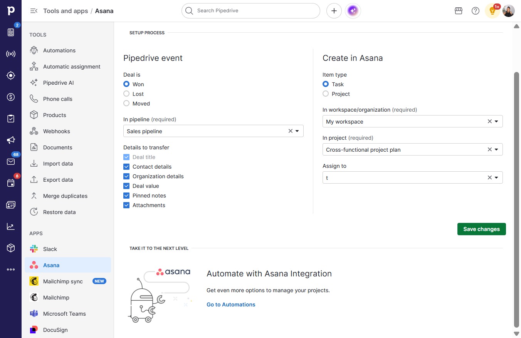
Task: Open DocuSign app settings
Action: pos(68,330)
